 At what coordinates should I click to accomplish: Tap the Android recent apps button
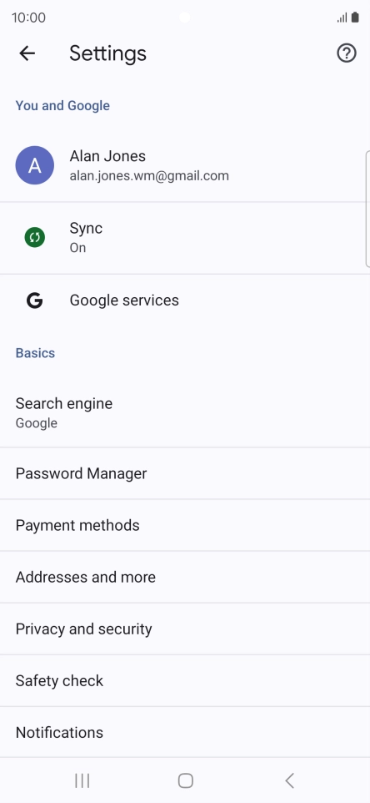82,780
